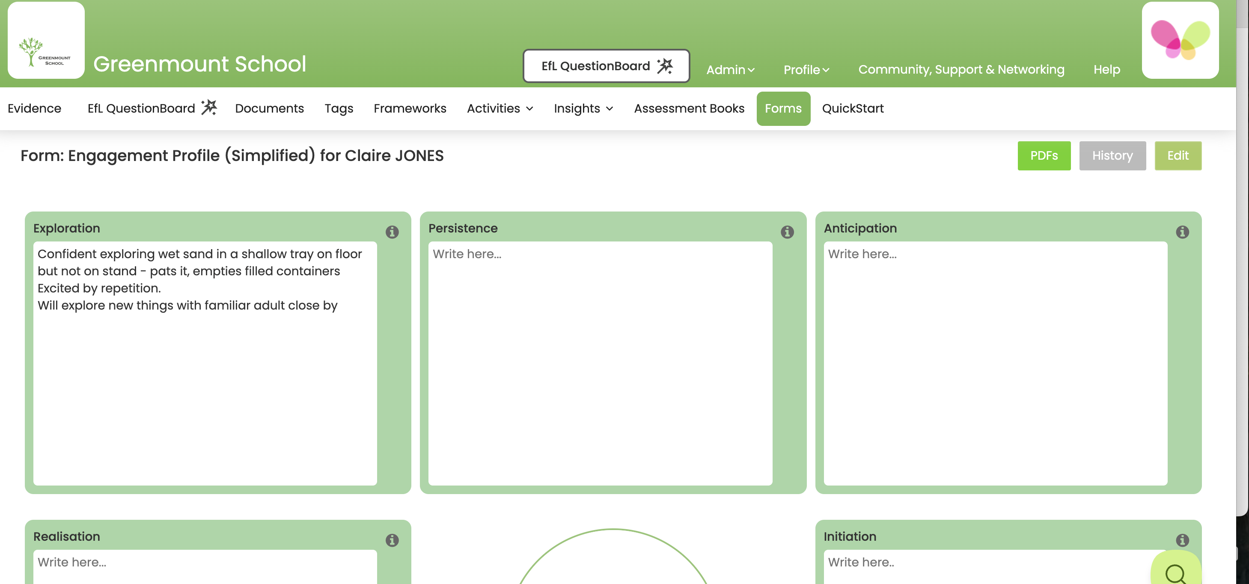1249x584 pixels.
Task: Click the info icon on the Initiation panel
Action: (1184, 540)
